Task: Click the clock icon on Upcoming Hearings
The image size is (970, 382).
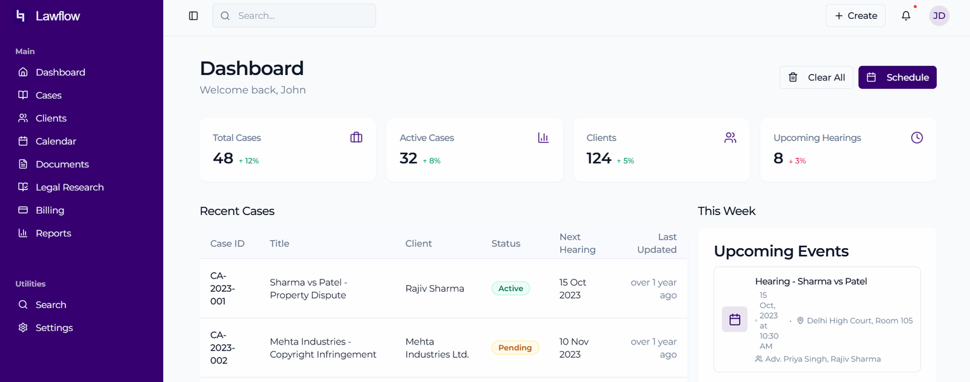Action: click(x=917, y=137)
